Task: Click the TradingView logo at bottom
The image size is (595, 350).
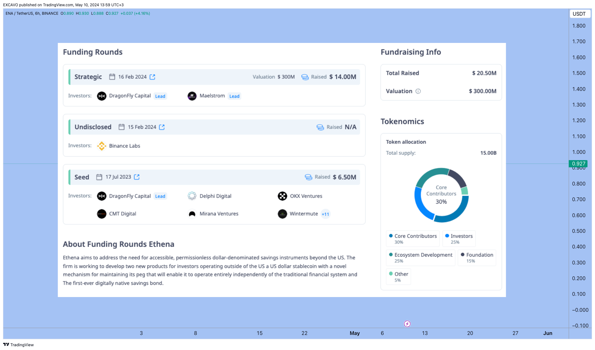Action: pos(18,345)
